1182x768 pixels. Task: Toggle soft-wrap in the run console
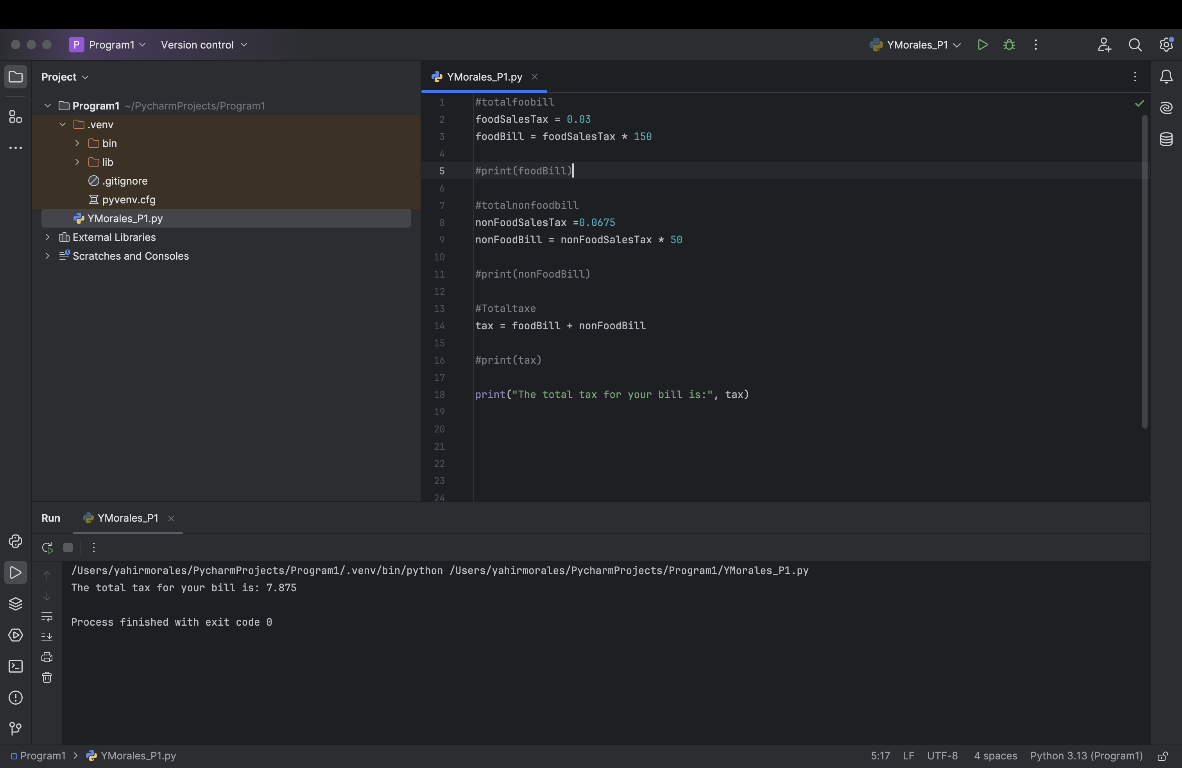(47, 617)
